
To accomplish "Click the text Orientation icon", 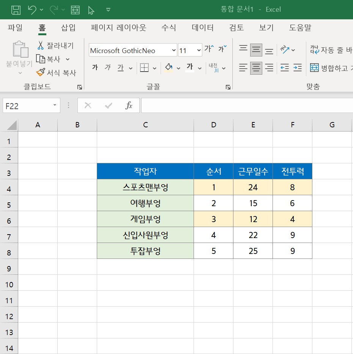I will [284, 50].
